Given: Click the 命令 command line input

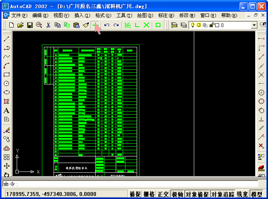Looking at the screenshot, I should [130, 184].
